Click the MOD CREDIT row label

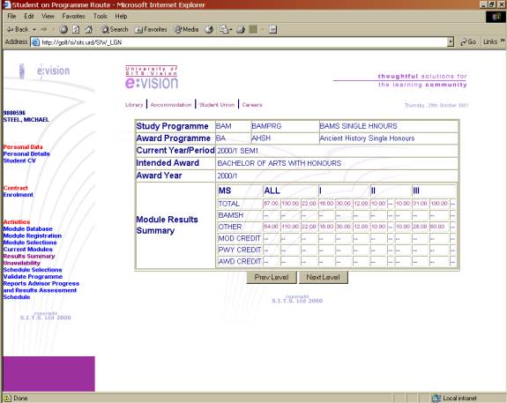tap(240, 238)
